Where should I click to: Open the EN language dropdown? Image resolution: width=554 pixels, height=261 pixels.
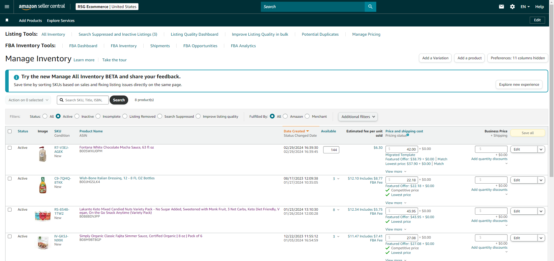(x=525, y=7)
